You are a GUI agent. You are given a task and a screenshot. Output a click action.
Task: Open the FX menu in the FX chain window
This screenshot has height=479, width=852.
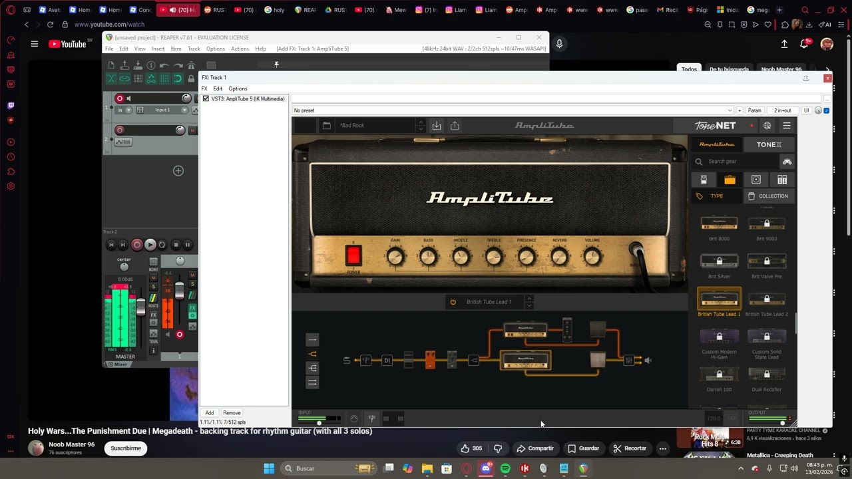point(204,88)
